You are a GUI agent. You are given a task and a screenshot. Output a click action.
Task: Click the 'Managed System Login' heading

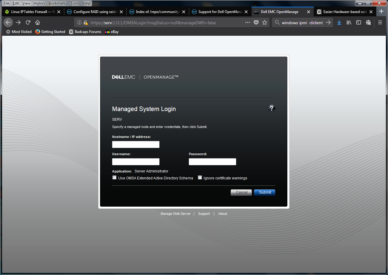coord(144,109)
